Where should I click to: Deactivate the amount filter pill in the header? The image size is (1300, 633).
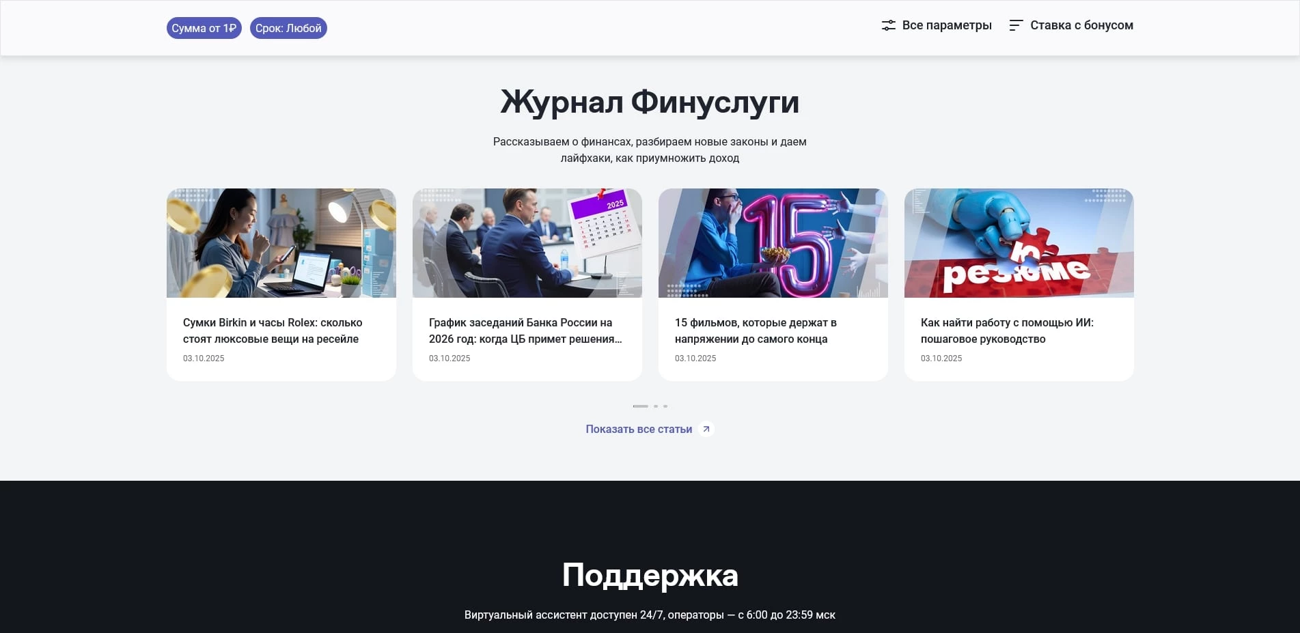click(204, 28)
